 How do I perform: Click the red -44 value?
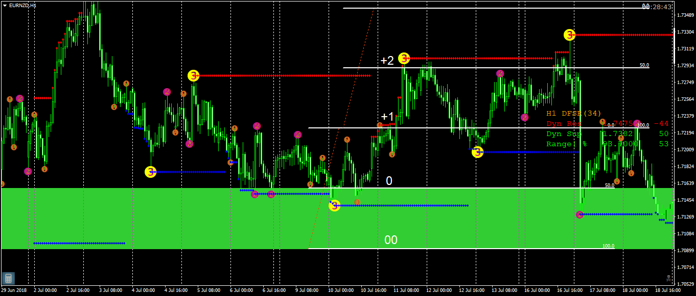pyautogui.click(x=662, y=123)
